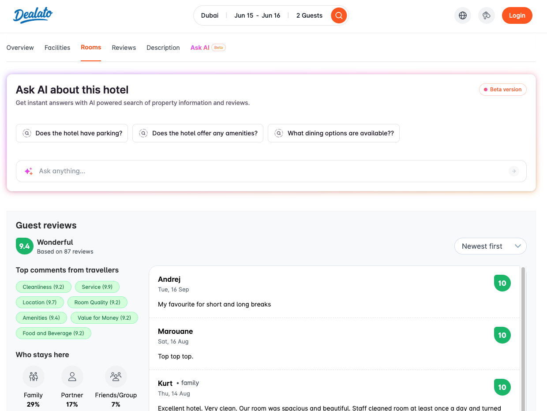547x411 pixels.
Task: Click the orange search magnifier button
Action: (339, 15)
